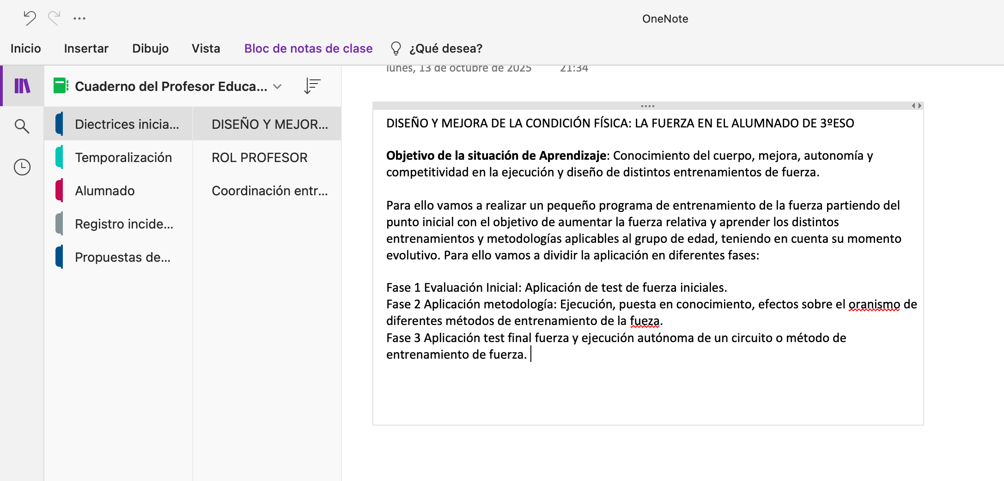
Task: Click the Redo arrow icon
Action: (x=54, y=18)
